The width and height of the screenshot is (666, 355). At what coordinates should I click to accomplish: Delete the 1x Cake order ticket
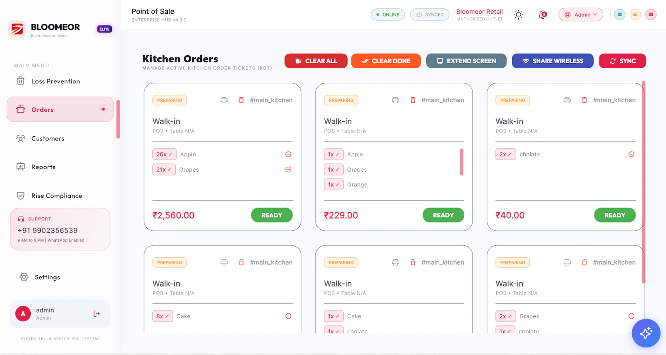point(413,262)
